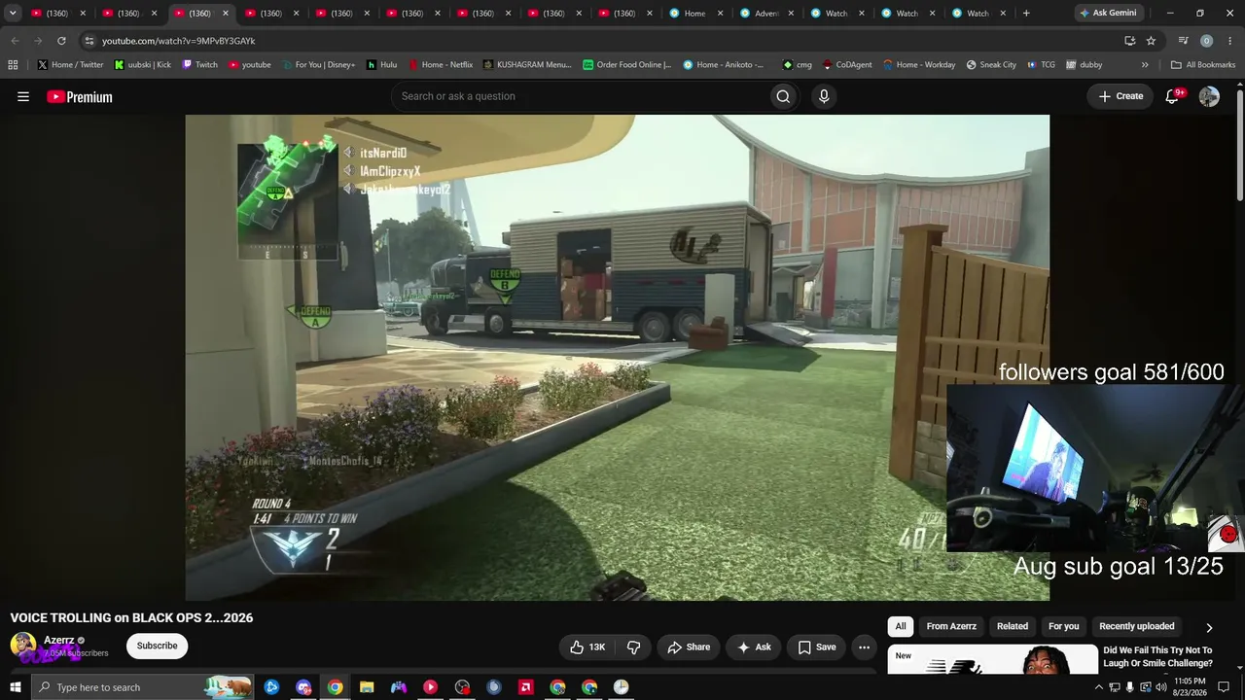The height and width of the screenshot is (700, 1245).
Task: Go to YouTube Premium home logo
Action: [80, 96]
